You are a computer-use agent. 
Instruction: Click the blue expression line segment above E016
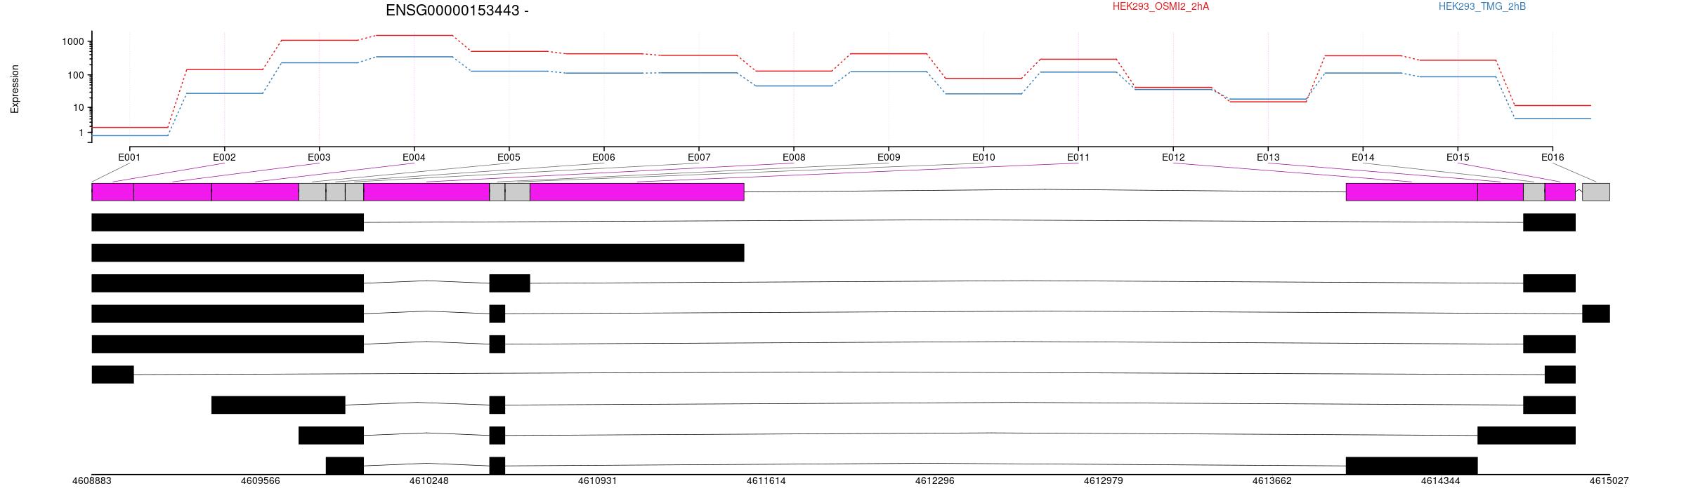click(1553, 119)
